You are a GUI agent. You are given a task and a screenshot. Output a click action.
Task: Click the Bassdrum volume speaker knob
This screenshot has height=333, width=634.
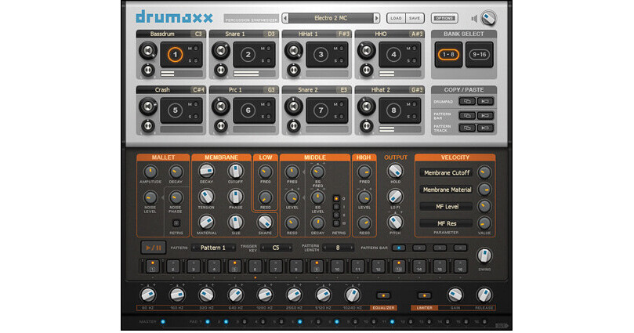[x=148, y=51]
